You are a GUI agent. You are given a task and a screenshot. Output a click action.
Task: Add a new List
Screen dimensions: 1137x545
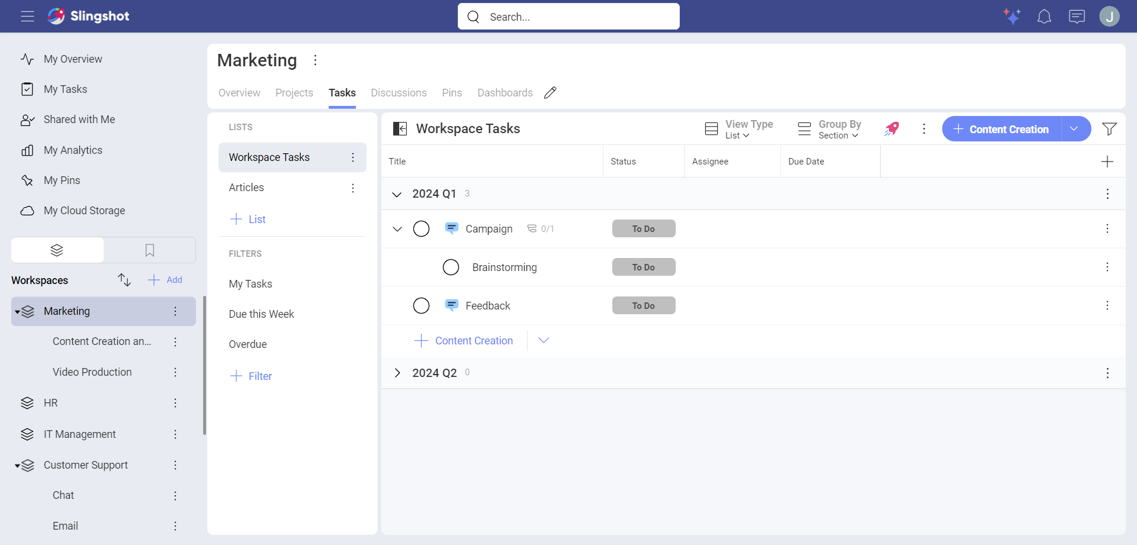(x=248, y=219)
